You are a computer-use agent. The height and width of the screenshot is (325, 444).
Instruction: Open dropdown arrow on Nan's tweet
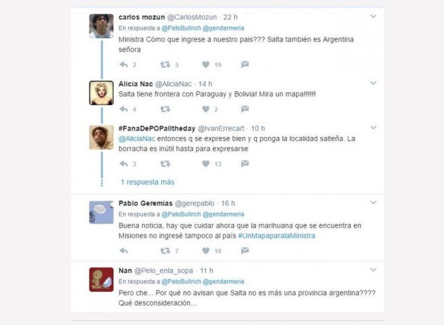[373, 270]
